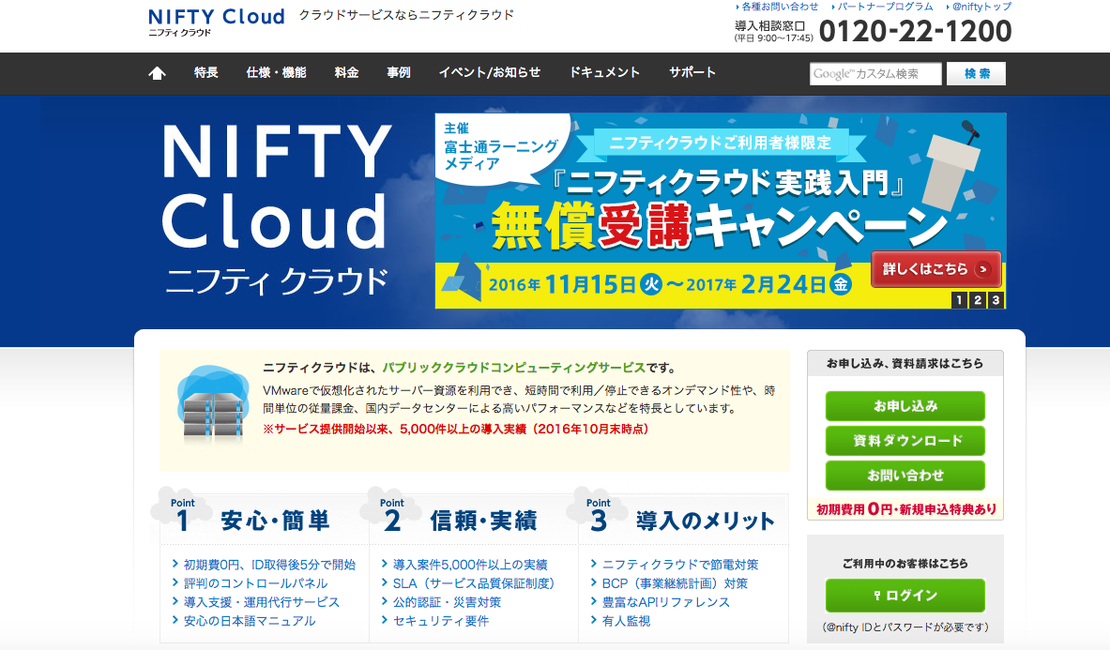
Task: Open the サポート menu item
Action: pos(692,73)
